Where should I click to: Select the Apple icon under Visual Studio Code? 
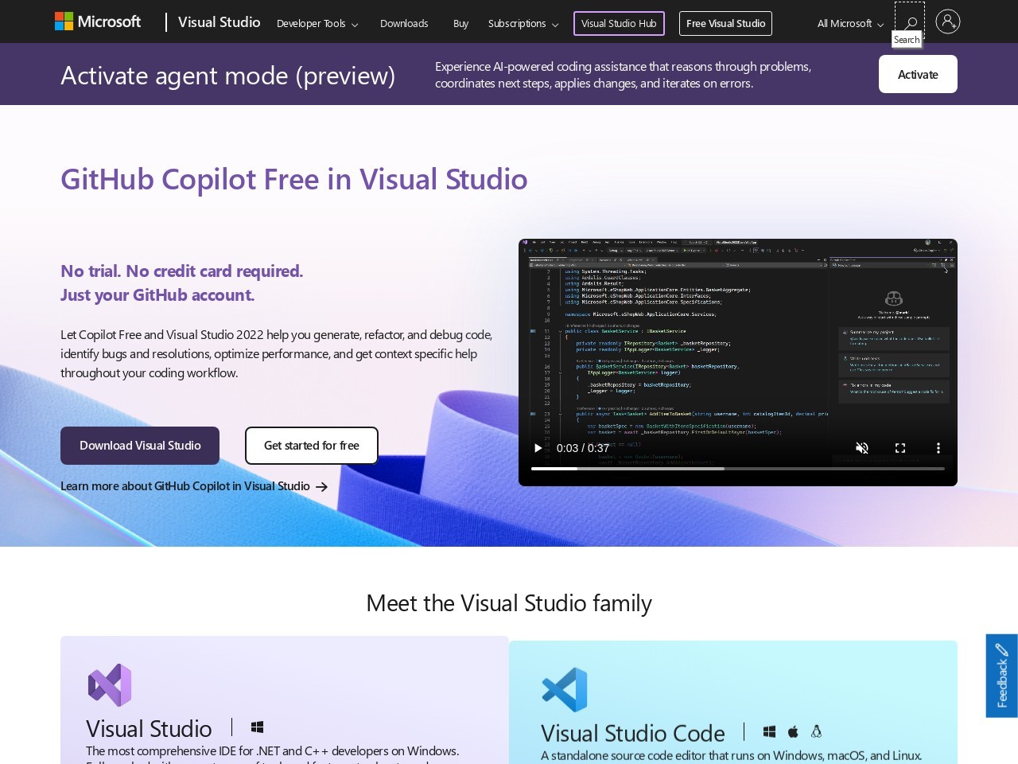click(x=792, y=731)
